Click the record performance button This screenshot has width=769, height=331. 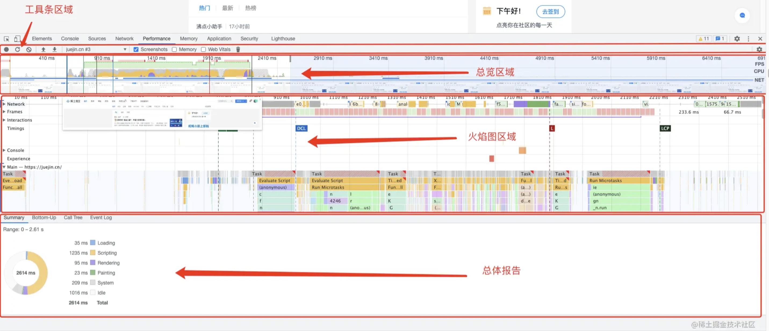pos(6,49)
